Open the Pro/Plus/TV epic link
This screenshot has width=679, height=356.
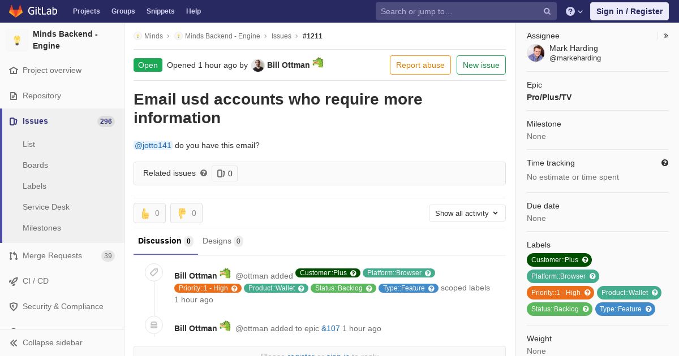[549, 97]
